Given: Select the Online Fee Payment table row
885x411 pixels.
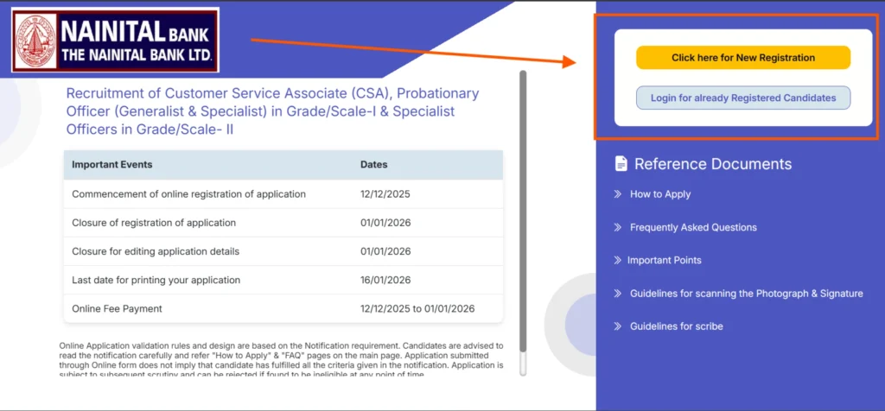Looking at the screenshot, I should coord(283,308).
